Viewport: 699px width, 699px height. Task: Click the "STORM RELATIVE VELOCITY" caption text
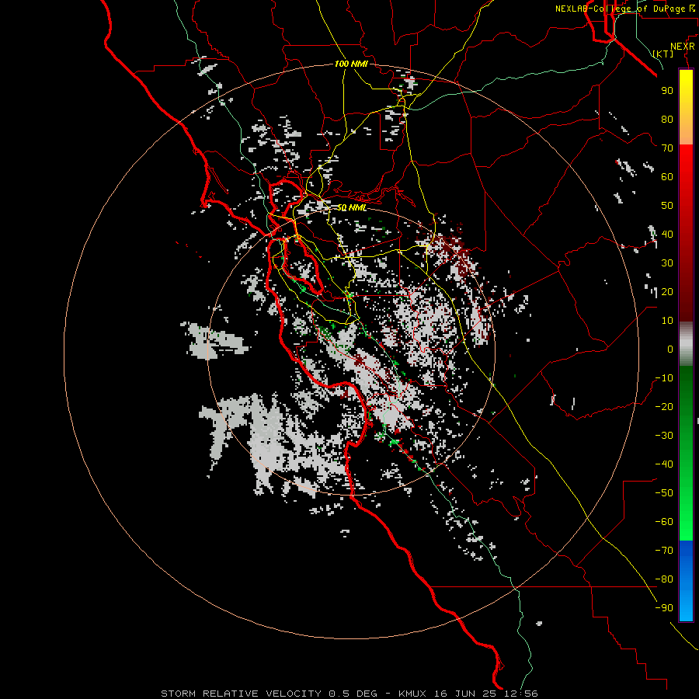(x=240, y=694)
